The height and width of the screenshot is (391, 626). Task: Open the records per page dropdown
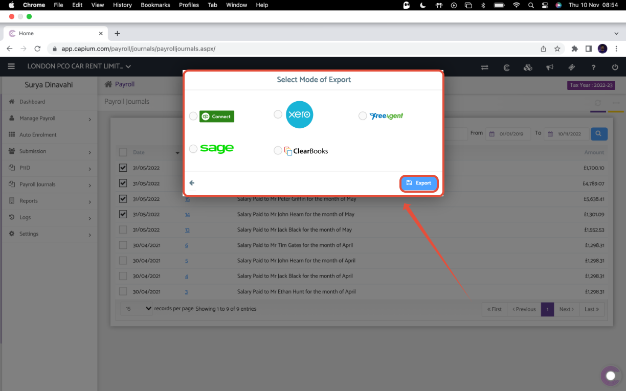pyautogui.click(x=137, y=309)
